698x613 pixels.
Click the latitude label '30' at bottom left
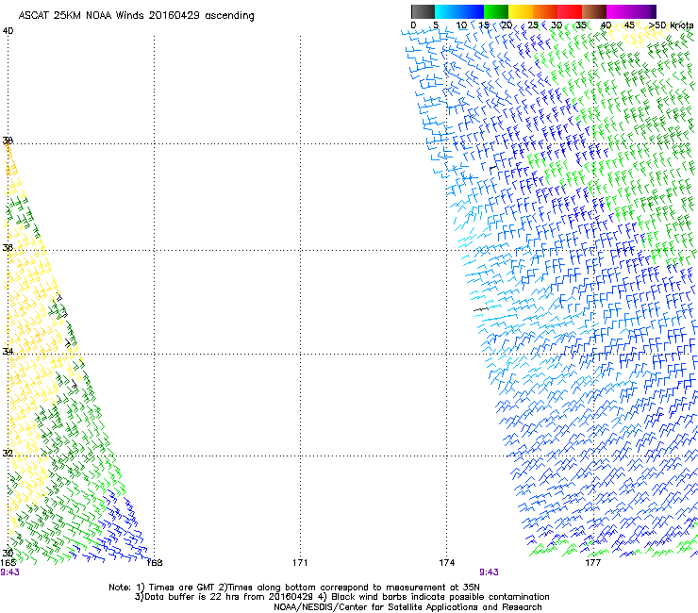(x=8, y=553)
